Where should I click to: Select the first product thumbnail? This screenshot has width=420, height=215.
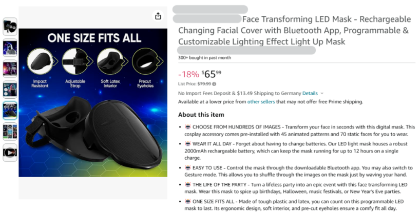10,27
